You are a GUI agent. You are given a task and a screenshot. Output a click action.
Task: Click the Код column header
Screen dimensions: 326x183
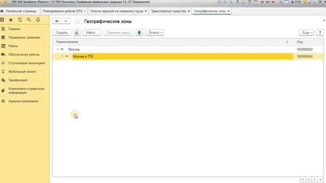click(308, 42)
